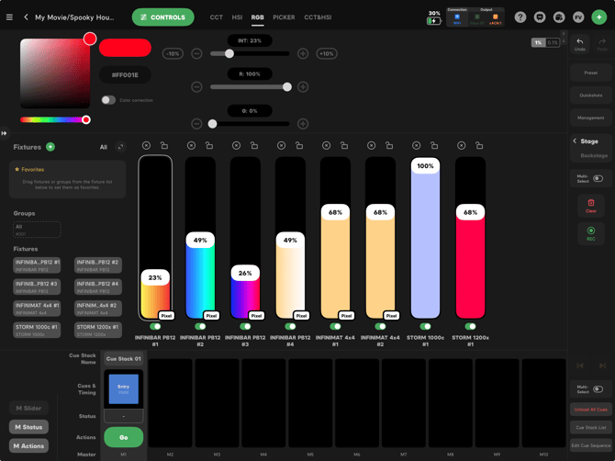Expand the fixtures panel view icon

120,147
